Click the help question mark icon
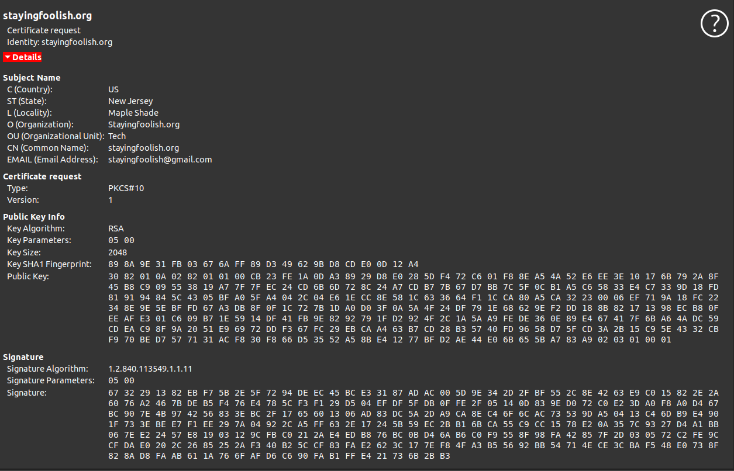Screen dimensions: 734x471 click(714, 24)
